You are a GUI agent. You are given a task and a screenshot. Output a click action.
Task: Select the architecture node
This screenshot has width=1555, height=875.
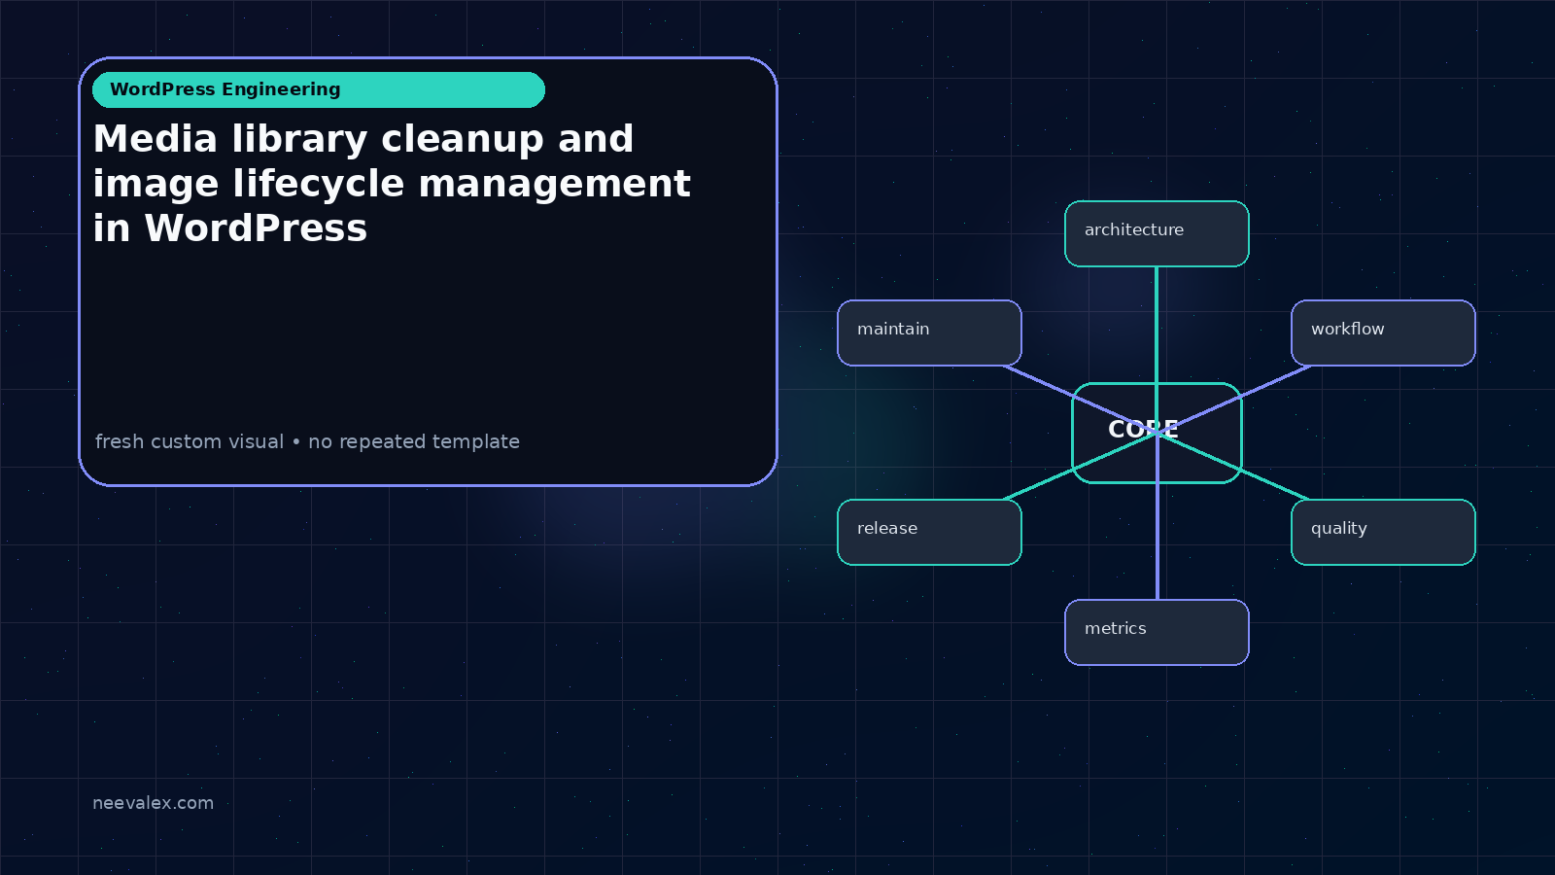[x=1157, y=233]
